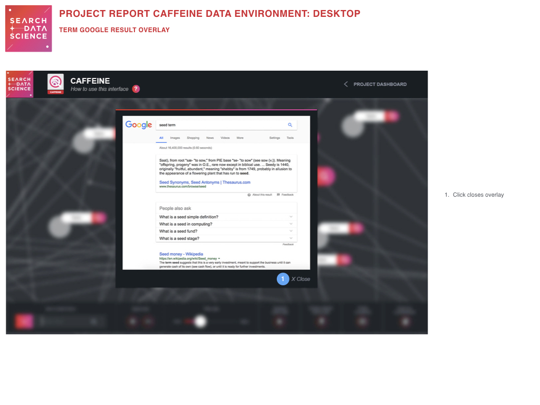Open Google search Settings
The height and width of the screenshot is (405, 540).
click(x=274, y=138)
